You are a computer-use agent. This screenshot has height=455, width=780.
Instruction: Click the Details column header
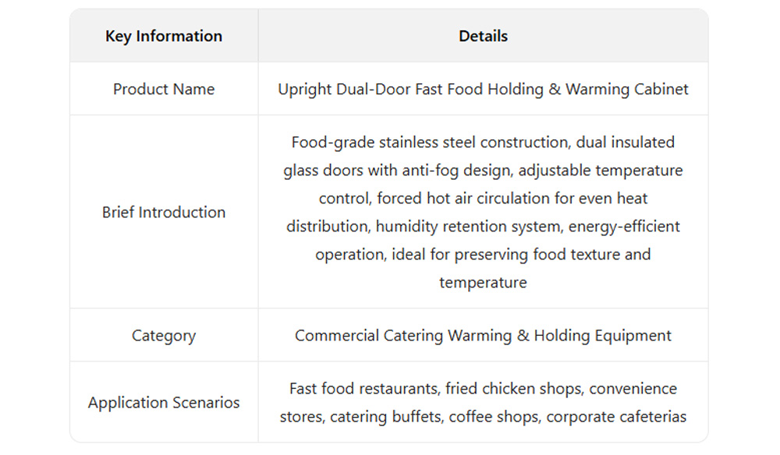tap(483, 36)
